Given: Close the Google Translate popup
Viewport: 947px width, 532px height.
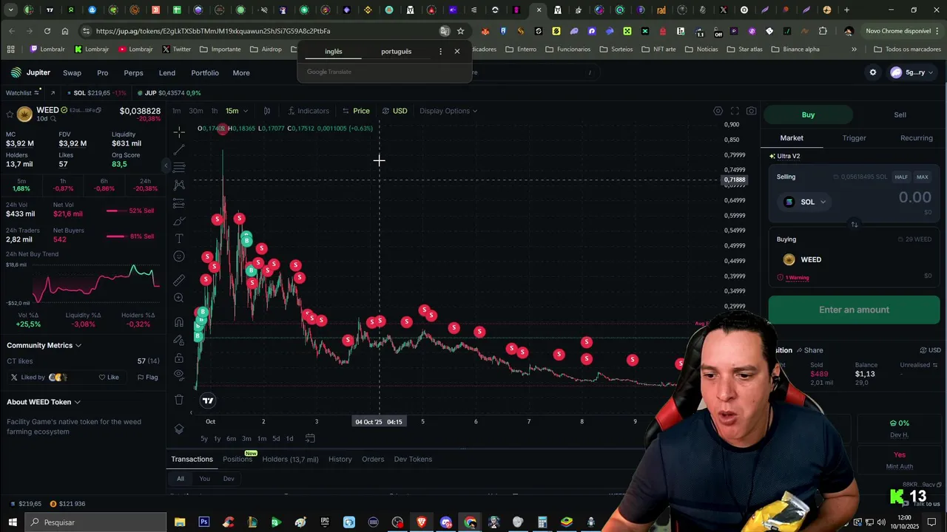Looking at the screenshot, I should tap(457, 51).
